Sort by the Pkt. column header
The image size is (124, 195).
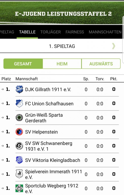pyautogui.click(x=114, y=79)
